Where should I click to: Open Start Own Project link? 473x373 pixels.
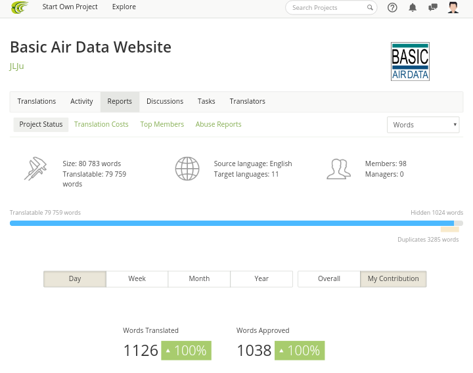click(70, 7)
